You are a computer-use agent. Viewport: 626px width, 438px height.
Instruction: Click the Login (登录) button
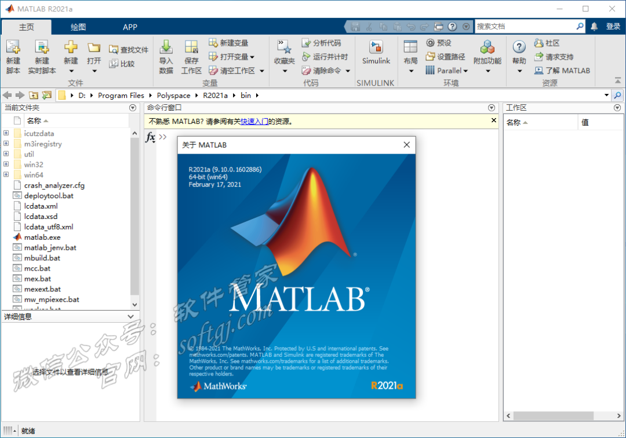pos(613,26)
